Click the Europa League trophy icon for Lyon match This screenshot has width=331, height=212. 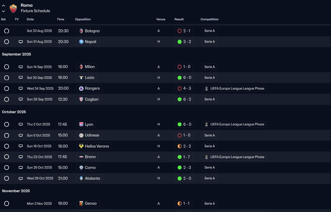(207, 124)
